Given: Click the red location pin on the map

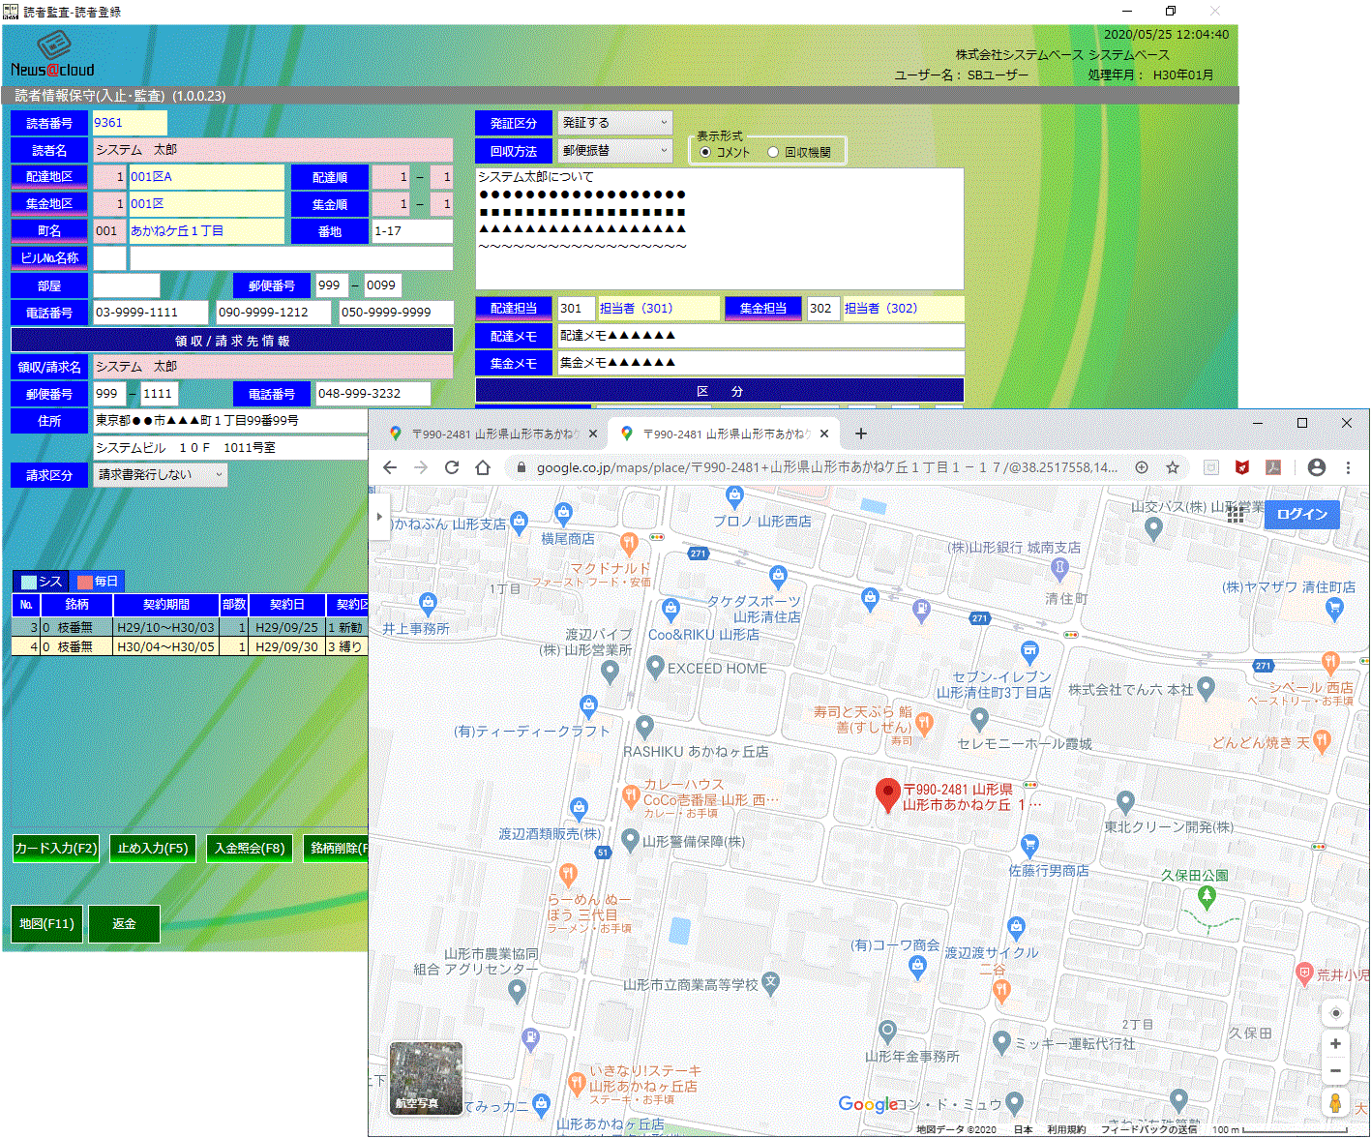Looking at the screenshot, I should [887, 795].
